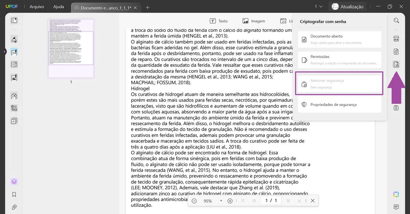Screen dimensions: 410x214
Task: Open Propriedades de segurança
Action: 339,104
